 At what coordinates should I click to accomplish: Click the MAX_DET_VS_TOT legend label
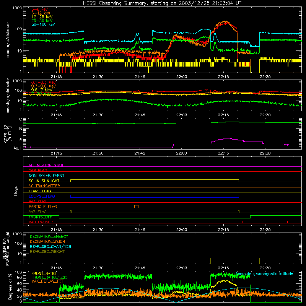tap(47, 281)
